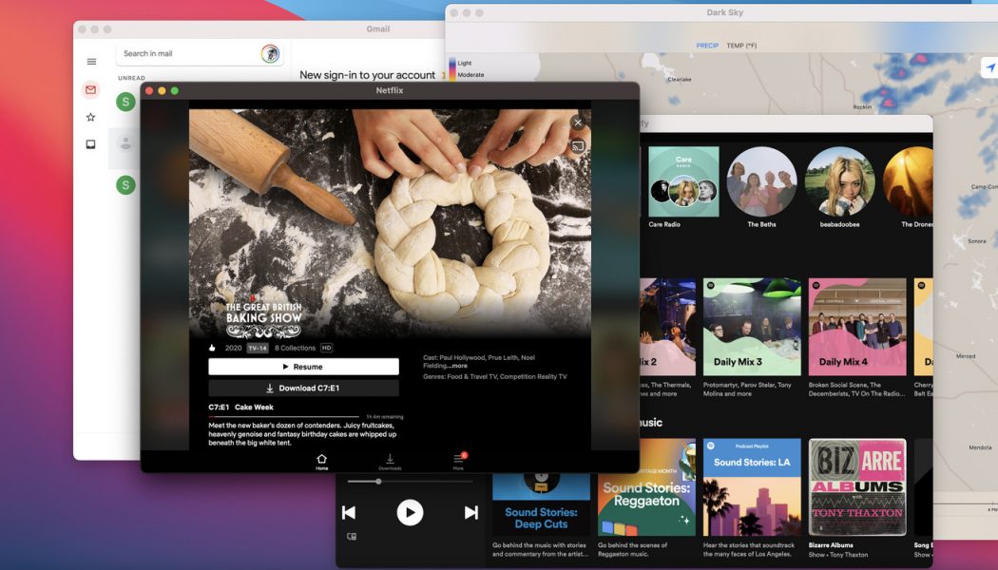
Task: Open the More menu with 6 notifications
Action: coord(459,459)
